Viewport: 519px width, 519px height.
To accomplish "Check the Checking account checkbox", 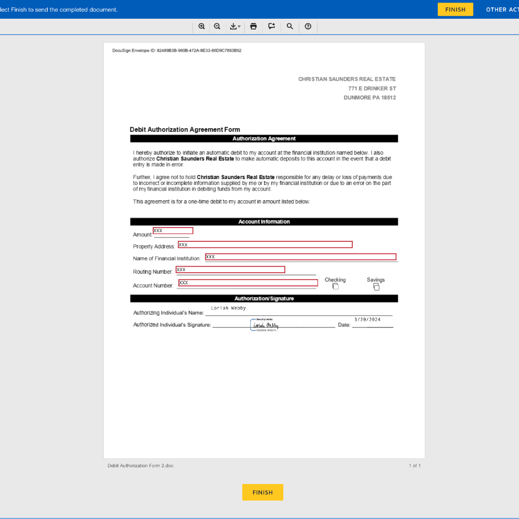I will click(335, 286).
